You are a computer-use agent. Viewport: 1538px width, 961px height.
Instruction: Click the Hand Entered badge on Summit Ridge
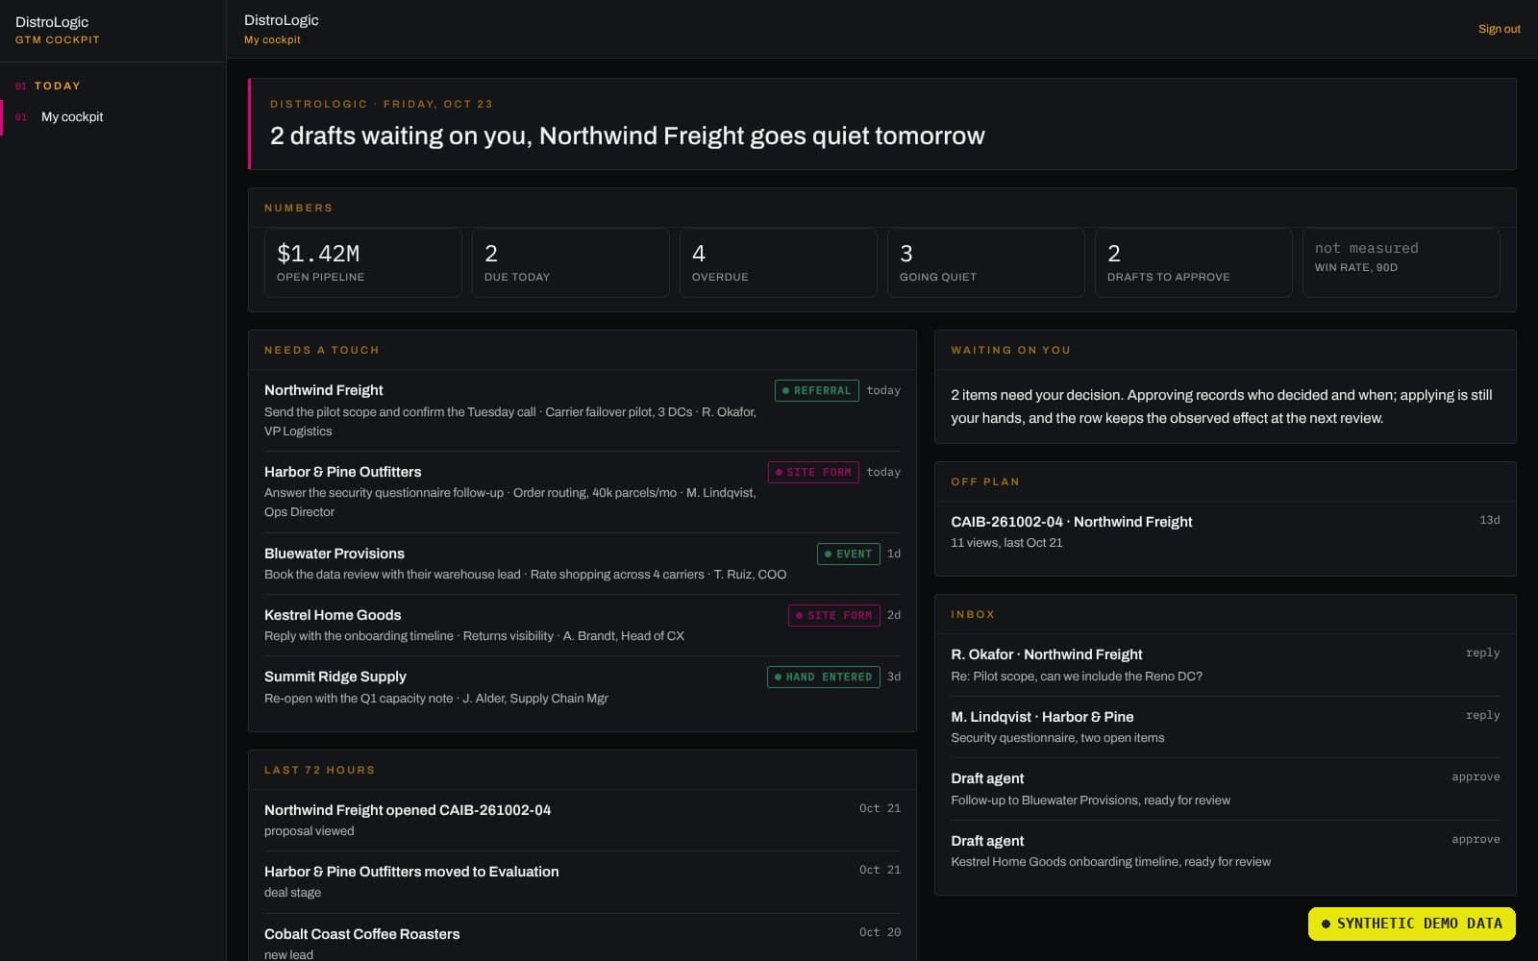pyautogui.click(x=823, y=677)
